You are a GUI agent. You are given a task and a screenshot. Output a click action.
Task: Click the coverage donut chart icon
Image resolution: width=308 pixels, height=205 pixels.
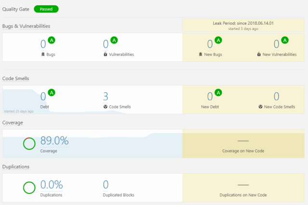[x=29, y=143]
